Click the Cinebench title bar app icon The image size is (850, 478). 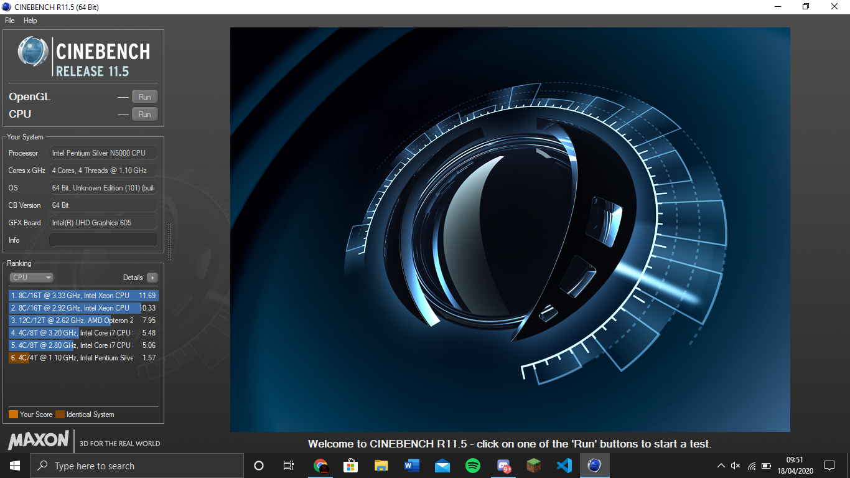click(x=7, y=7)
